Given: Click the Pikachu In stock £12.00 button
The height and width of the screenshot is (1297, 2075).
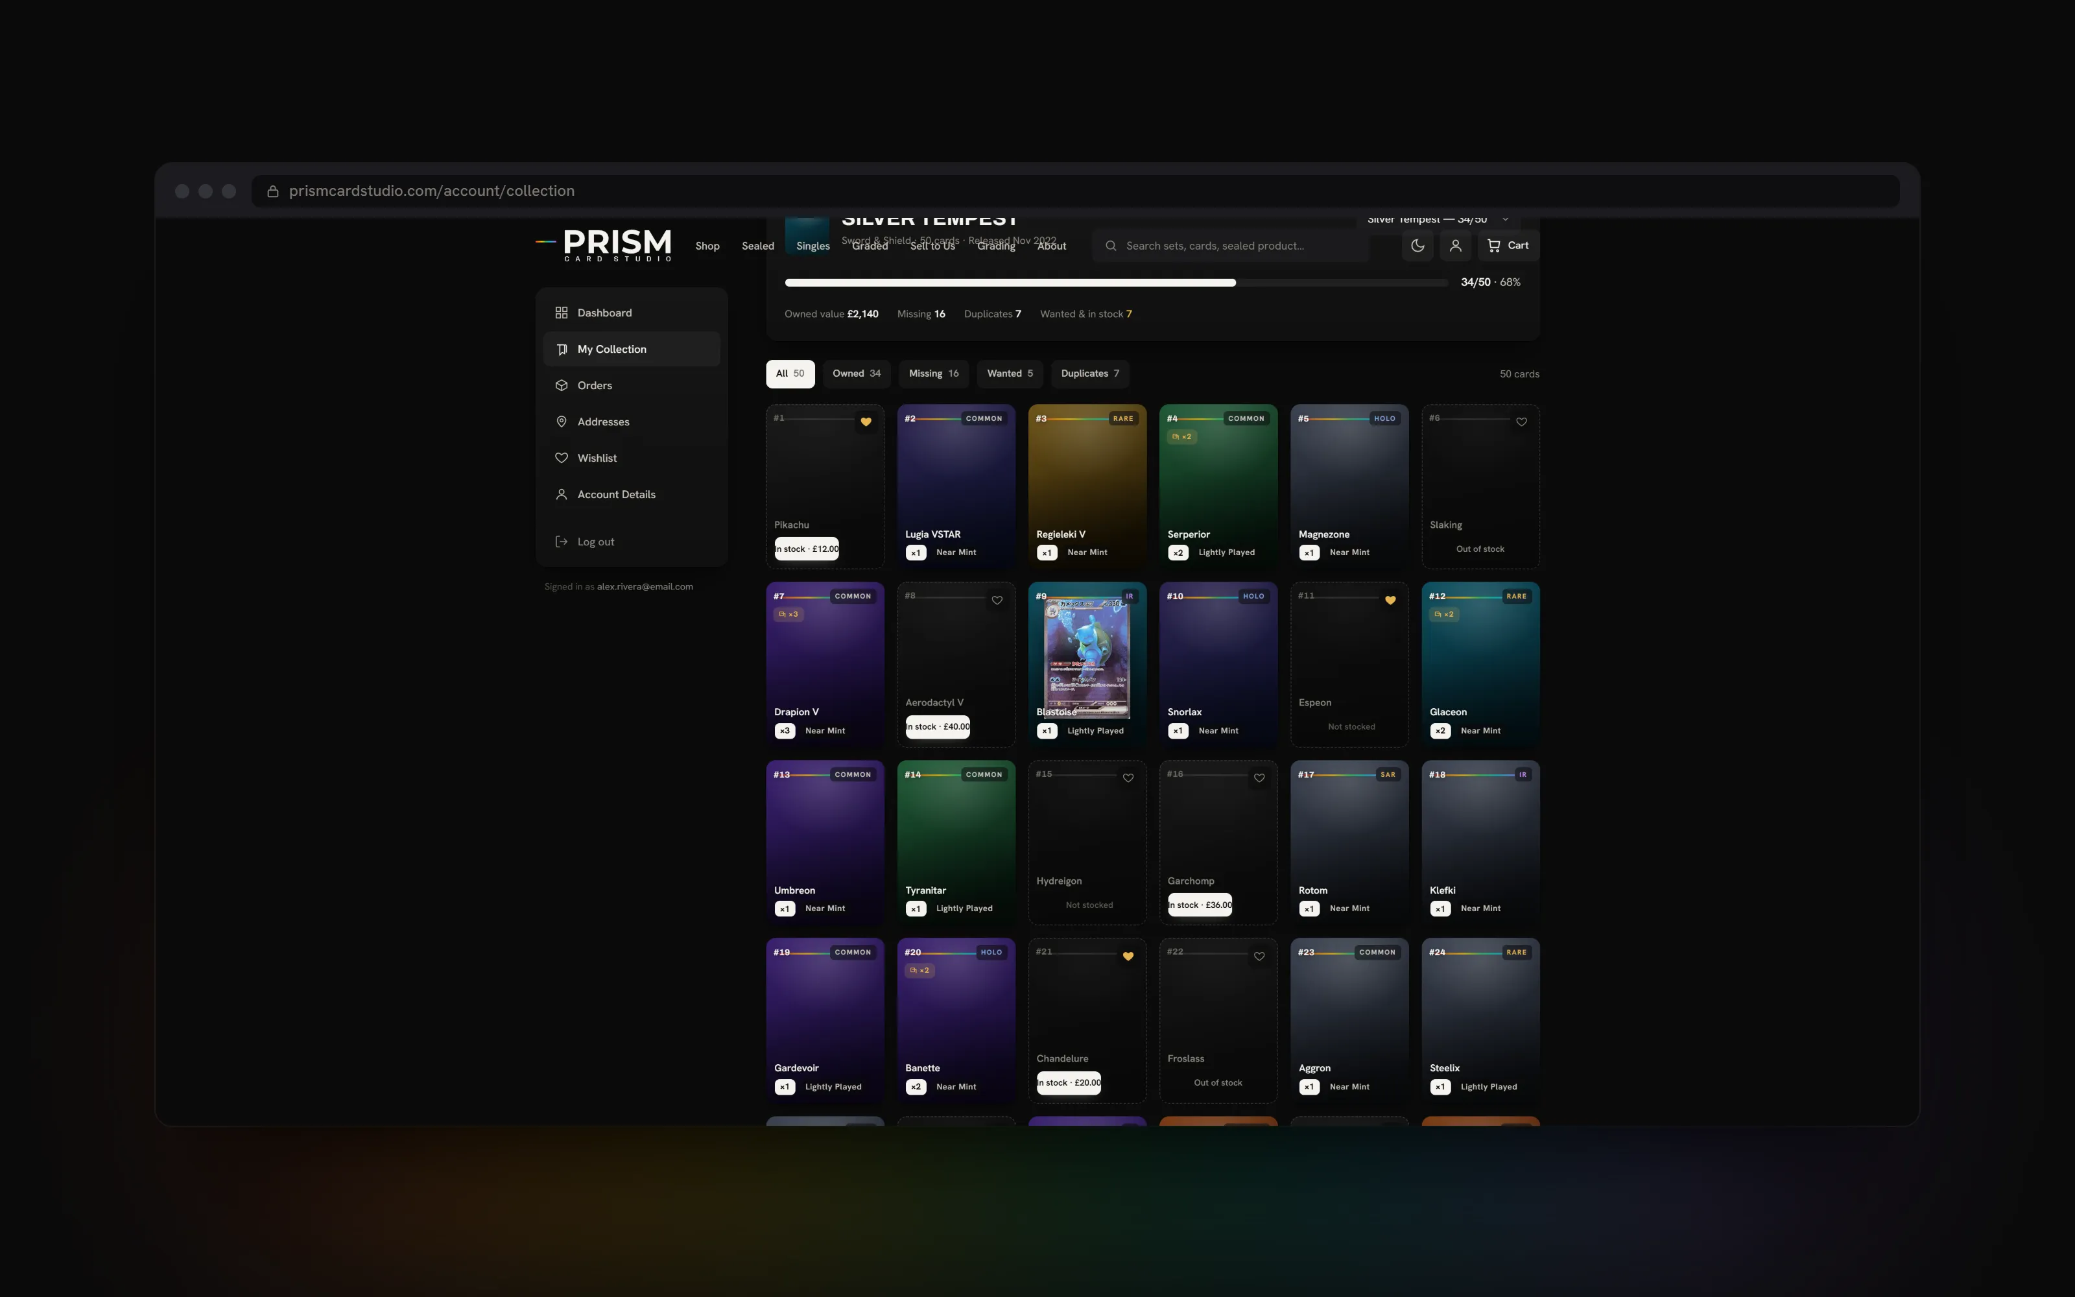Looking at the screenshot, I should click(807, 549).
